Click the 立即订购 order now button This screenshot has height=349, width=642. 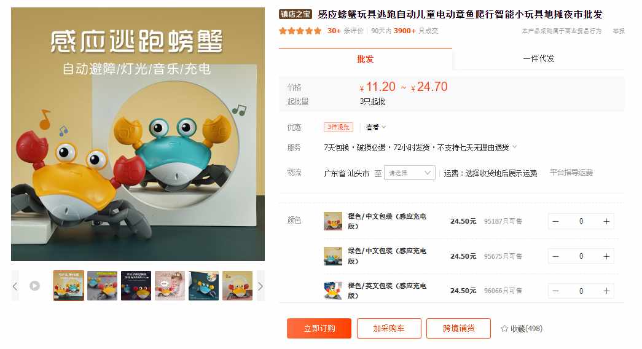click(319, 329)
